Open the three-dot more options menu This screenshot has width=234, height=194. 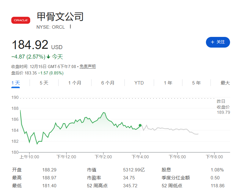[x=70, y=27]
